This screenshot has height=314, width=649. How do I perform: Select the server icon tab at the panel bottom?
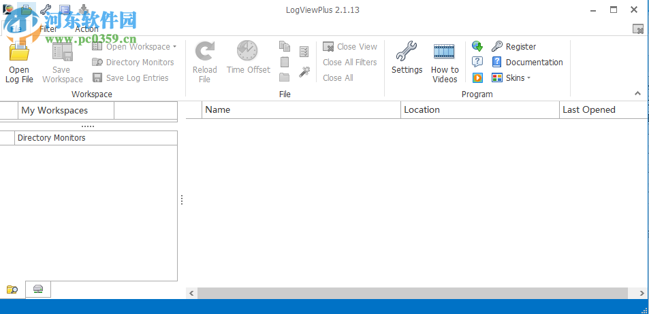point(38,289)
